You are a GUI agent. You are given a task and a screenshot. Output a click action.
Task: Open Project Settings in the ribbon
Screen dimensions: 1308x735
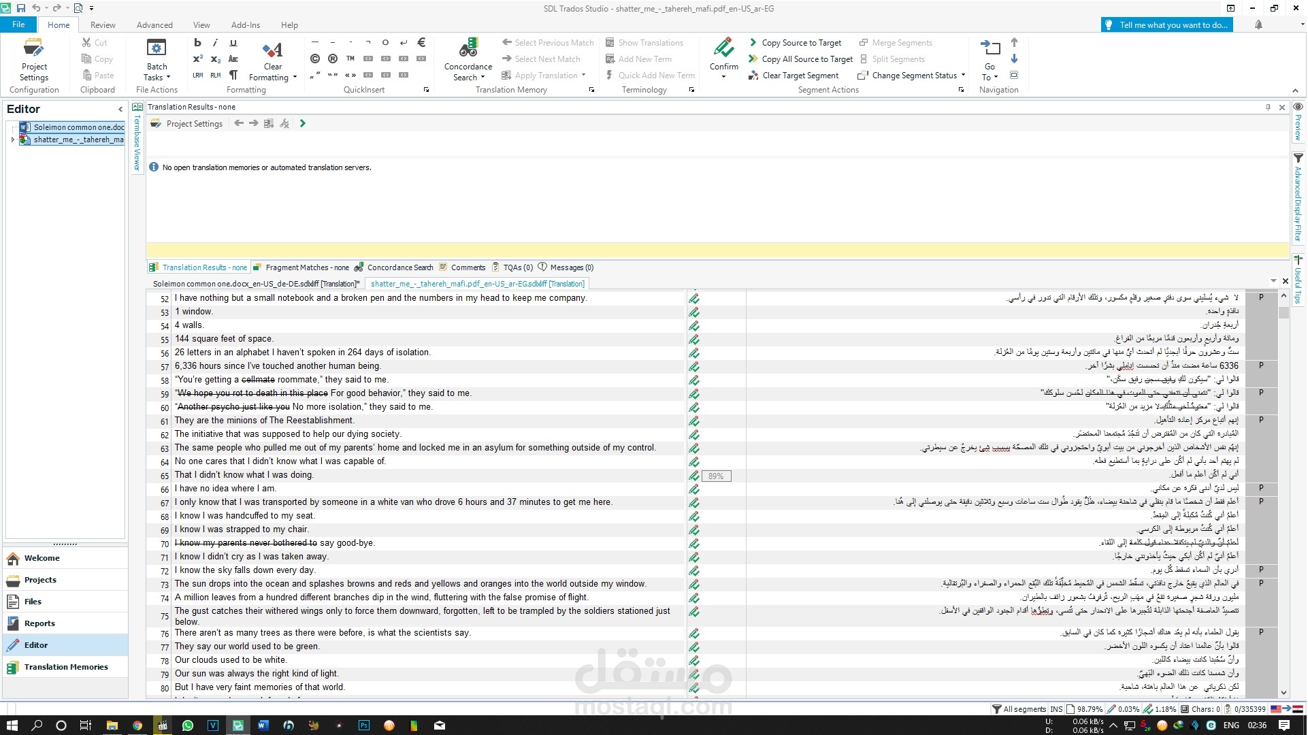point(34,59)
